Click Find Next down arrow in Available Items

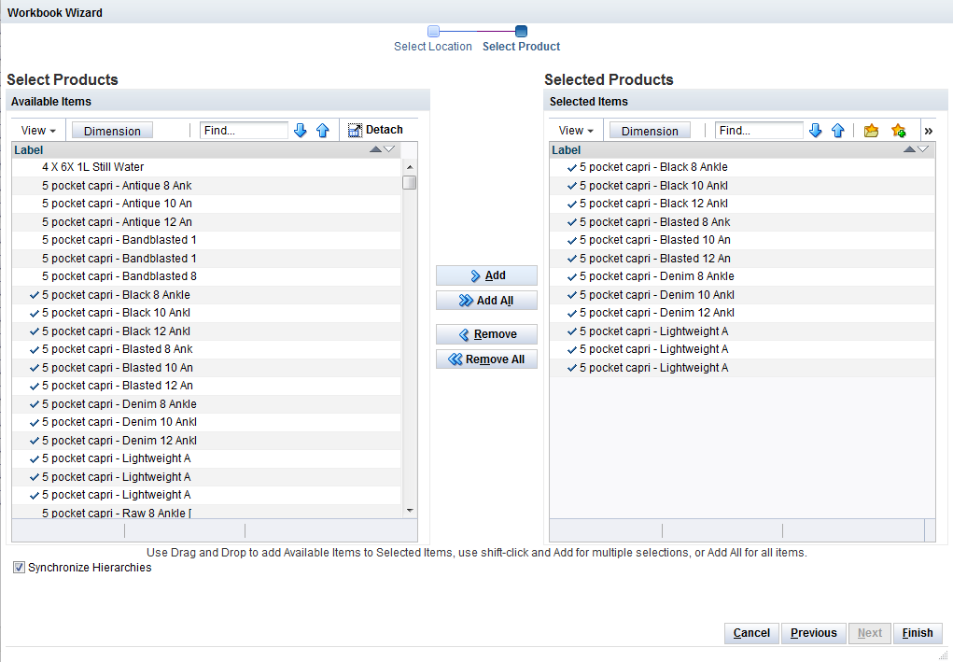point(301,130)
